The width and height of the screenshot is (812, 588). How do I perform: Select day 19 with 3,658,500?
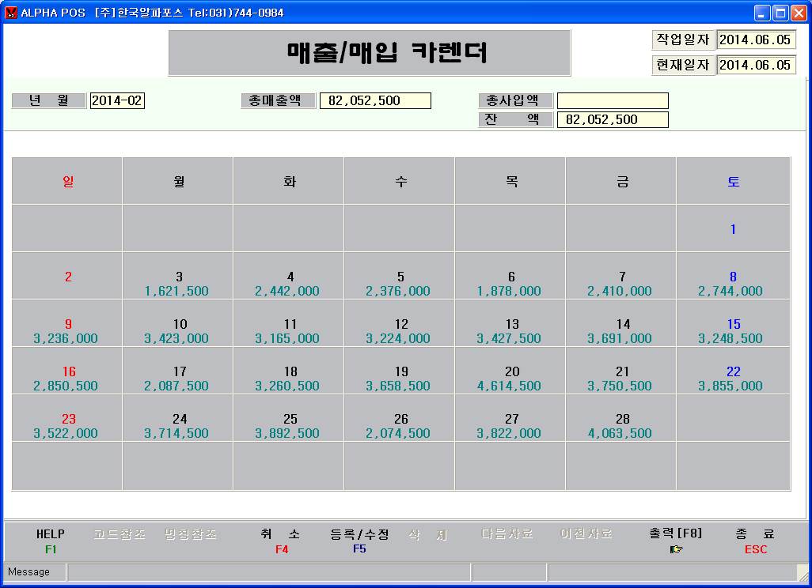coord(399,371)
